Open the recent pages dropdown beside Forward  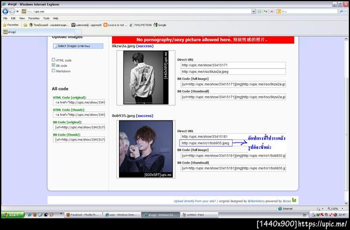pos(17,12)
